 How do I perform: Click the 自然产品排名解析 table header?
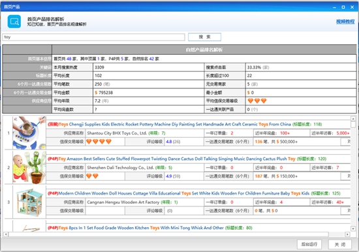click(x=204, y=50)
